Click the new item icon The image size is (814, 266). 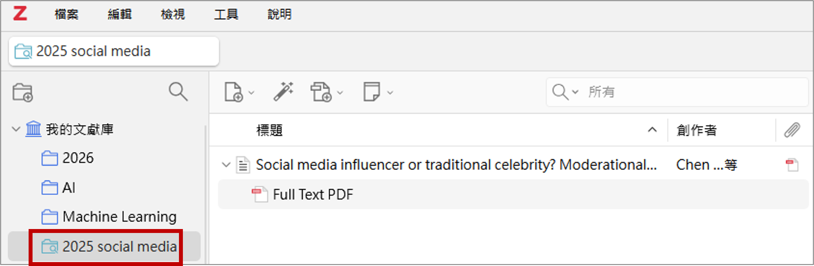234,92
